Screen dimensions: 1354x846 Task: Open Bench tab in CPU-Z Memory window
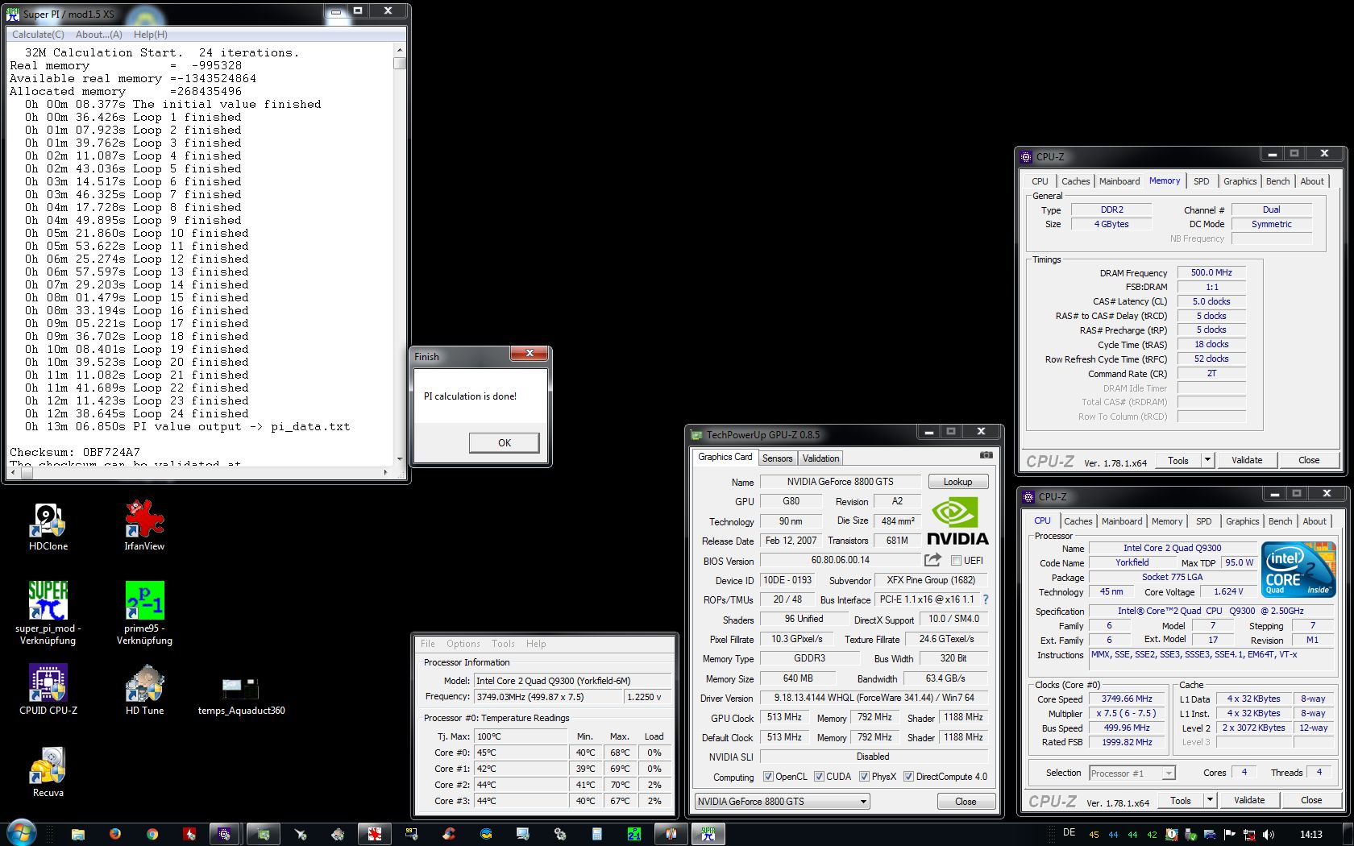[x=1277, y=181]
